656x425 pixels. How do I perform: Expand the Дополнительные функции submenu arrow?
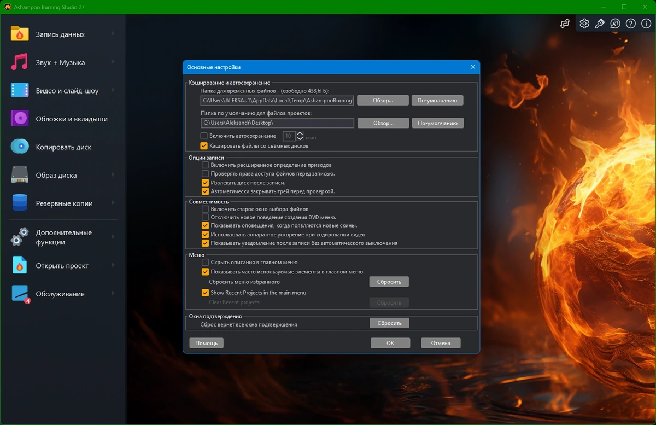[x=113, y=237]
